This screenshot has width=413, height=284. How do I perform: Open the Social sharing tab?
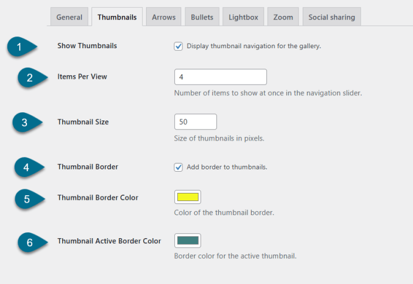pyautogui.click(x=331, y=17)
